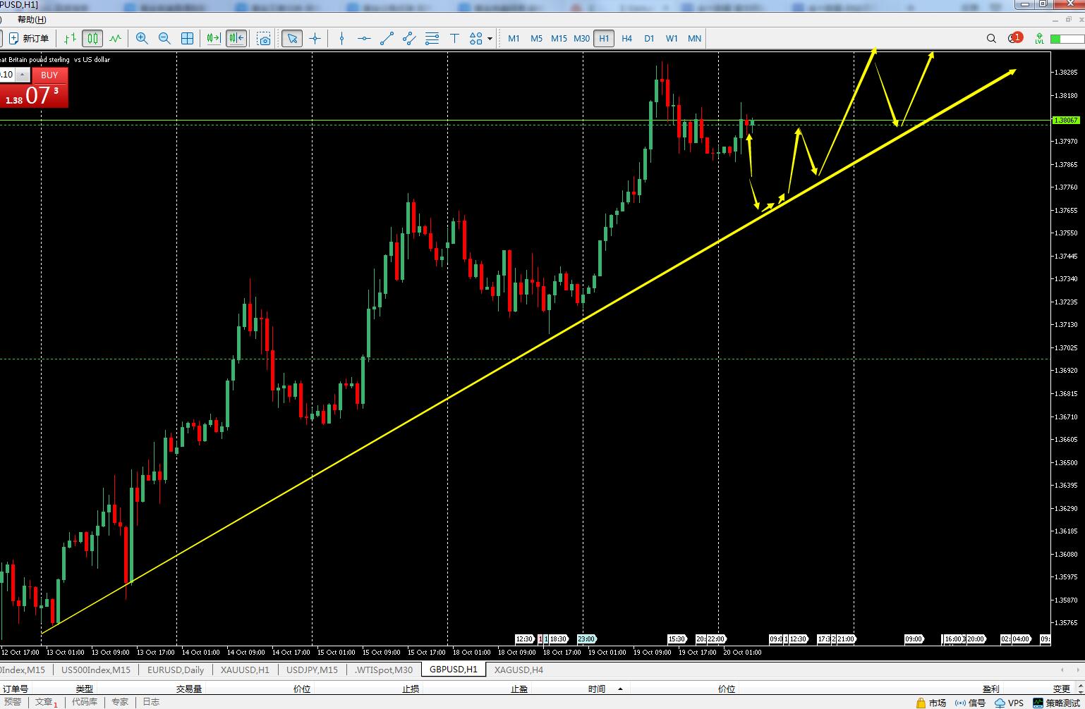Open the XAGUSD,H4 chart tab

519,670
